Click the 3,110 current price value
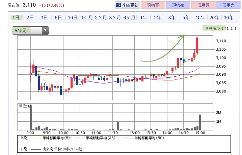The height and width of the screenshot is (155, 242). click(29, 5)
